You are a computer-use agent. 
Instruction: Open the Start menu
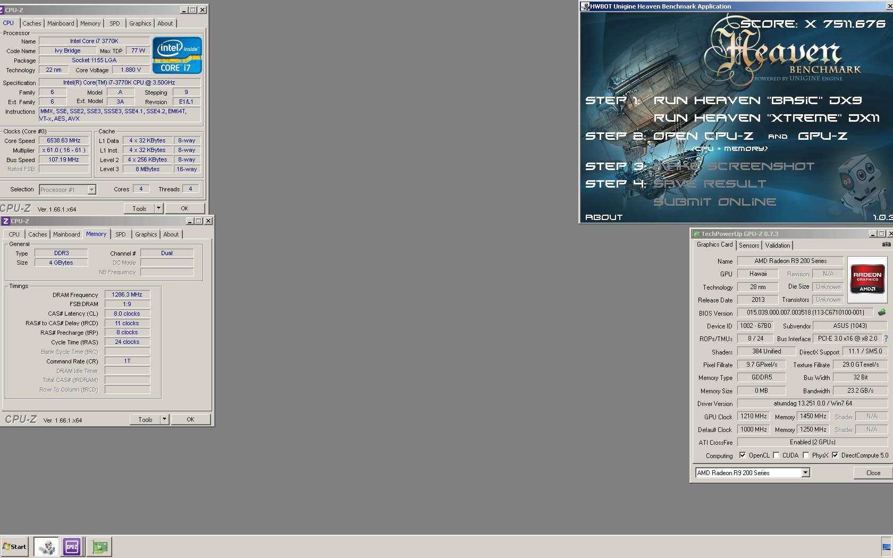[14, 546]
